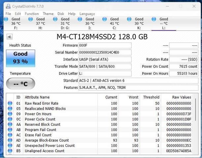Click raw value 00000000D73F
Viewport: 202px width, 158px height.
[x=179, y=114]
